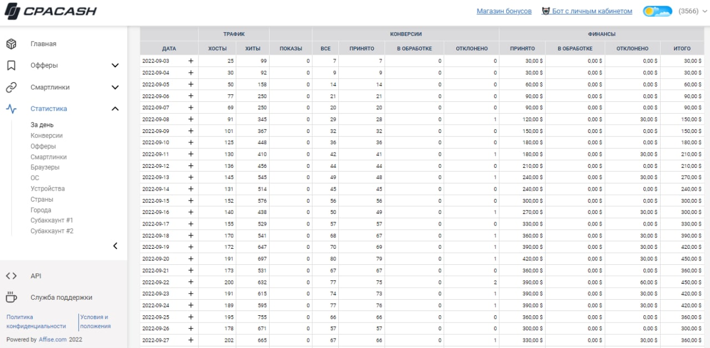
Task: Click the CPACASH logo
Action: [50, 11]
